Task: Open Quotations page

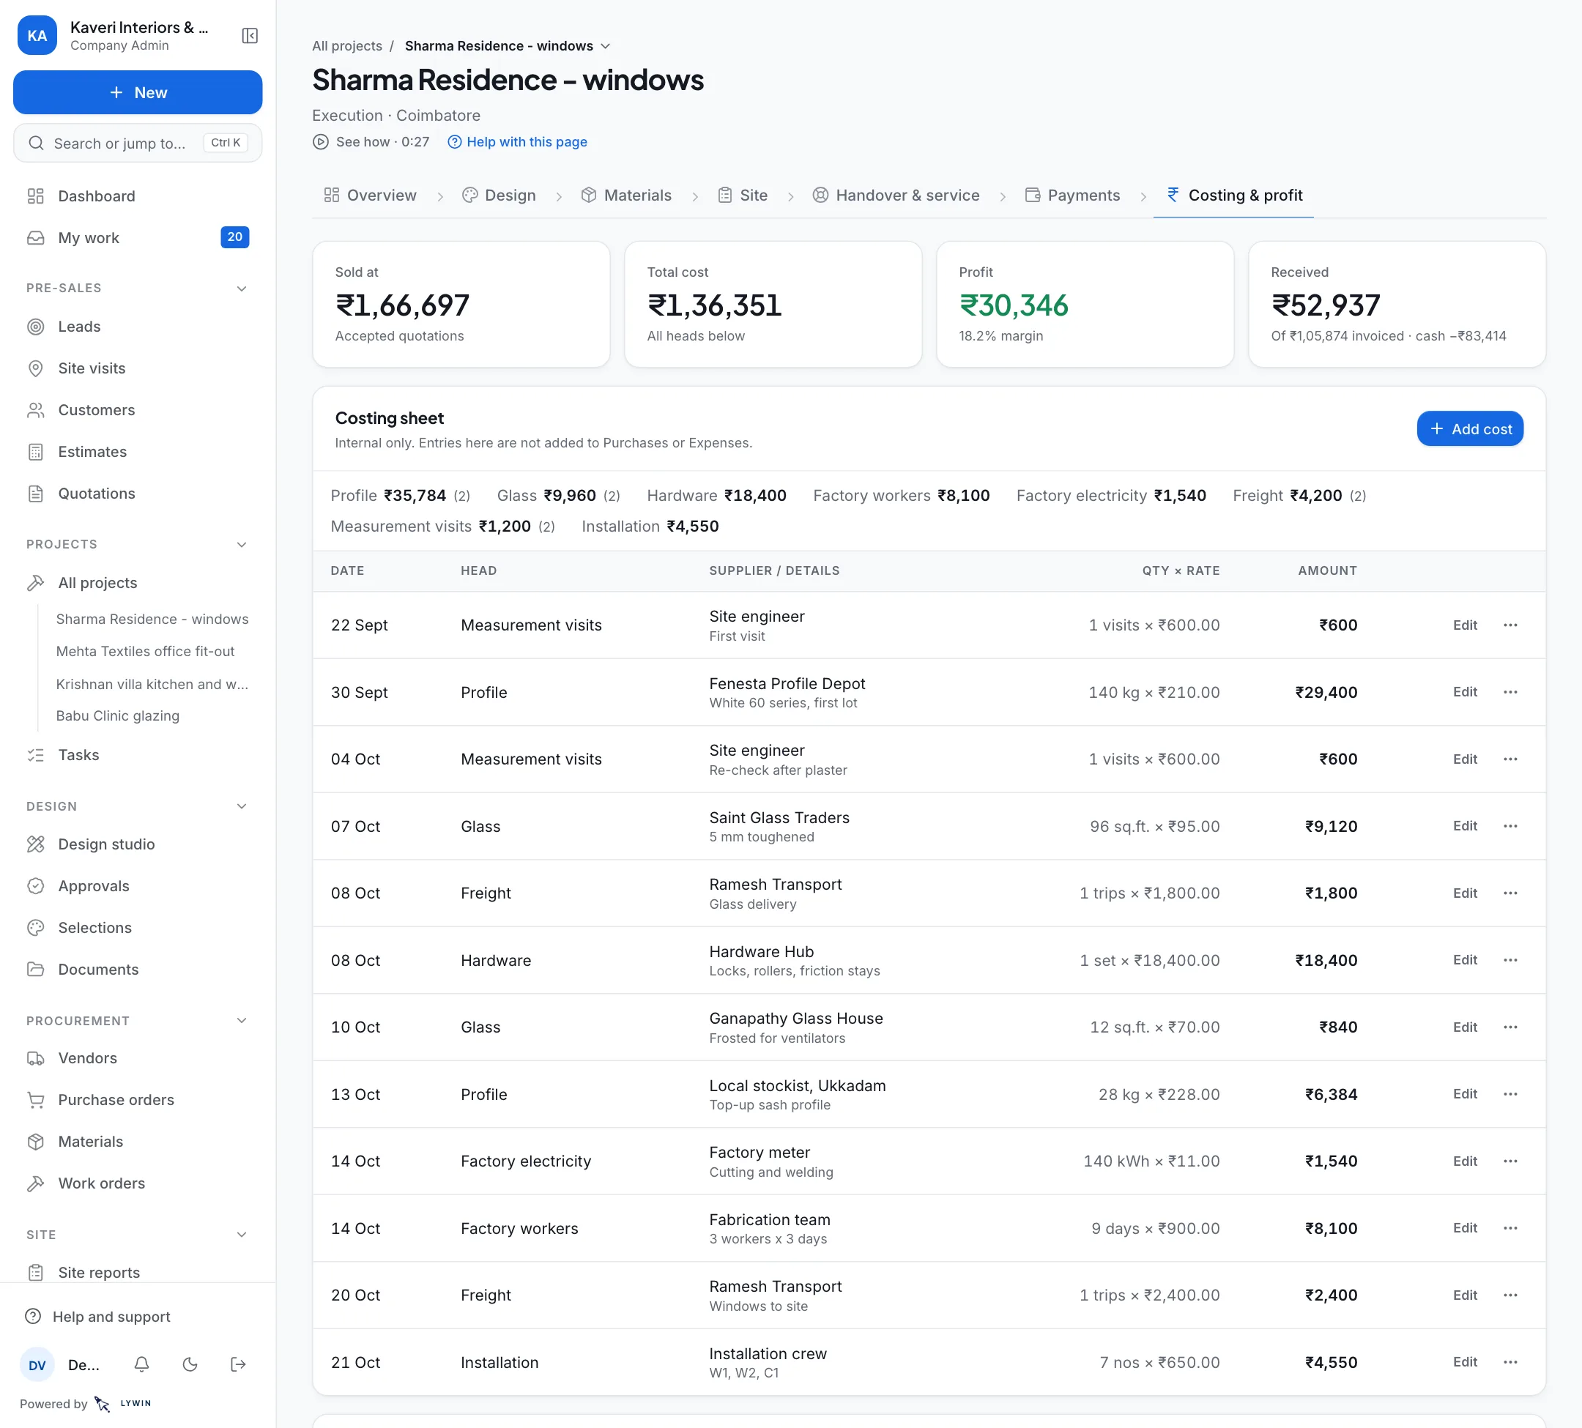Action: point(138,494)
